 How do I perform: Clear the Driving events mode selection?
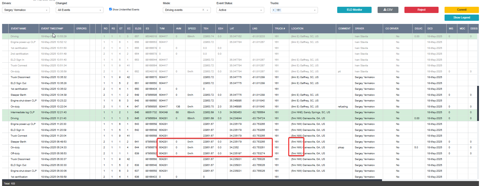[203, 10]
